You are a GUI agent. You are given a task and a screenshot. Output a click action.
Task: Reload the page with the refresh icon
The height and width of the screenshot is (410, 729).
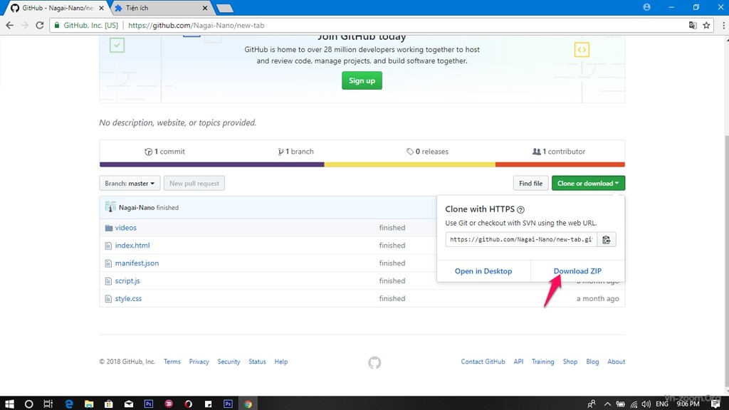pos(40,26)
